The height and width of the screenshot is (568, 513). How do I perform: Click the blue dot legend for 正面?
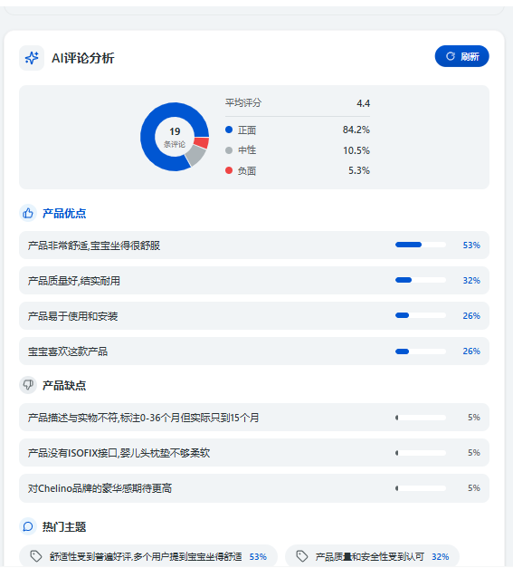(229, 130)
